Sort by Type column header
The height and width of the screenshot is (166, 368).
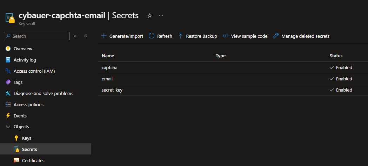tap(221, 56)
